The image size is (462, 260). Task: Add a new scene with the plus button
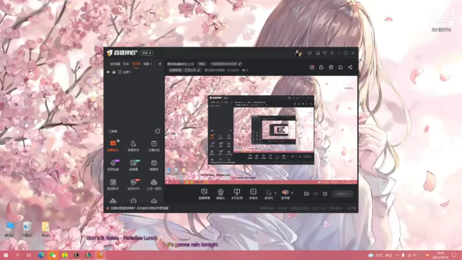[160, 64]
